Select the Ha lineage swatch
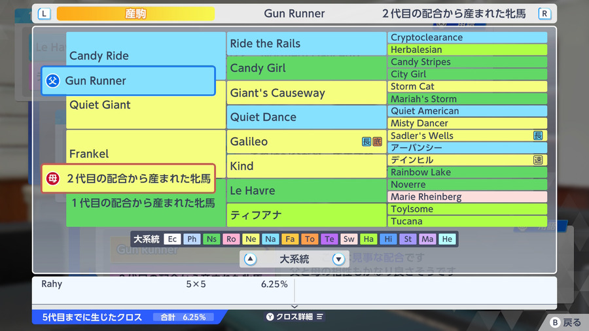589x331 pixels. pos(368,239)
